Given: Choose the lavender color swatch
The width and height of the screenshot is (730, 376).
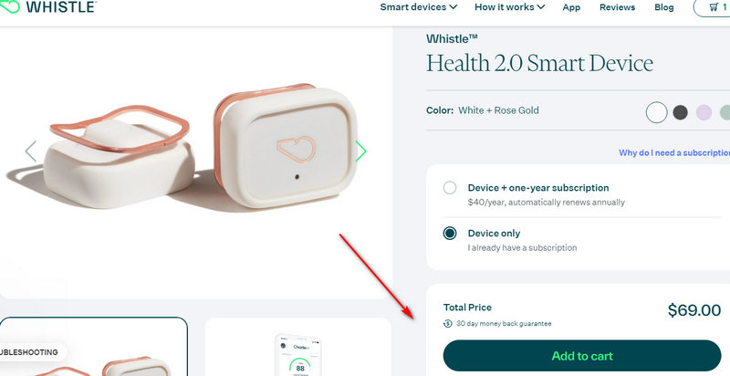Looking at the screenshot, I should pos(704,112).
